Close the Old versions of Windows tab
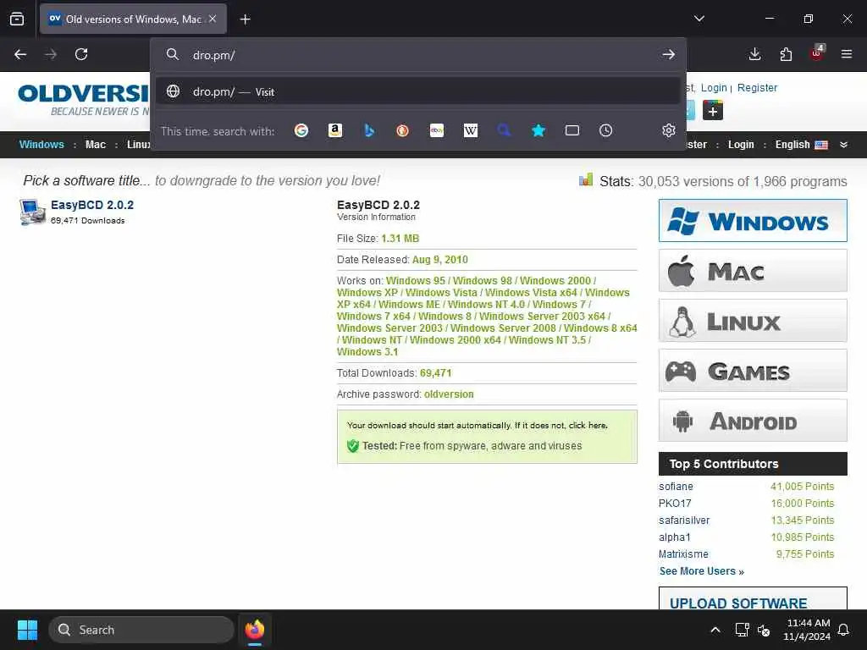The image size is (867, 650). (213, 19)
